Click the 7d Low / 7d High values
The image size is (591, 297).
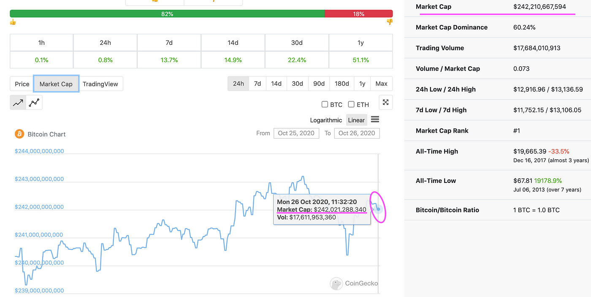pyautogui.click(x=547, y=110)
